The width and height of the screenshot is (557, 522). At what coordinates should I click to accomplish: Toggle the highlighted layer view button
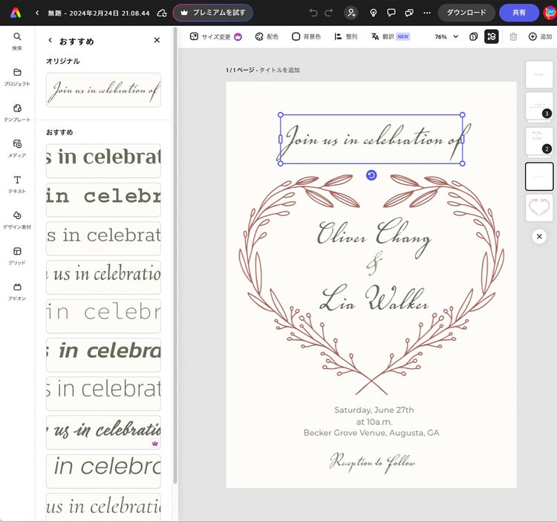point(491,36)
